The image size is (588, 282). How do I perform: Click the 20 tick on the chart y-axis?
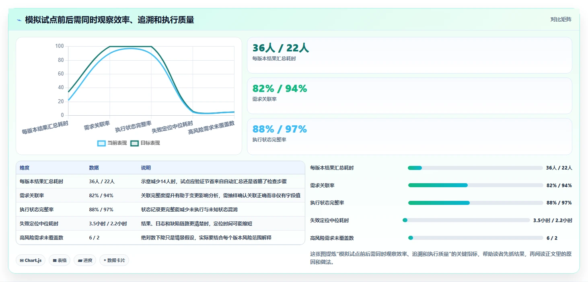pyautogui.click(x=61, y=102)
